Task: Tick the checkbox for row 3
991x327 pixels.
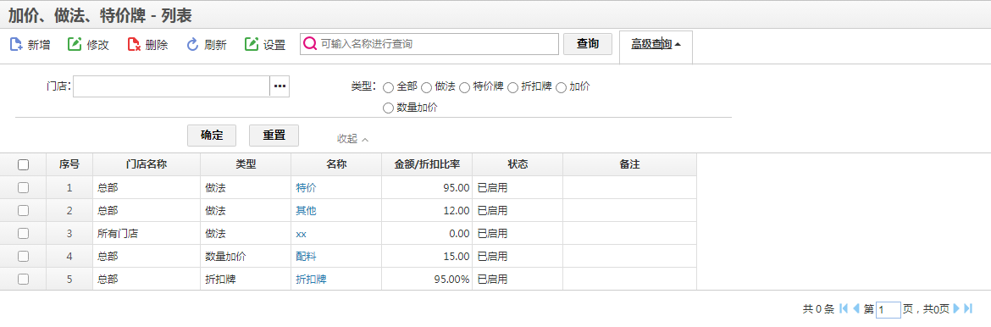Action: pyautogui.click(x=24, y=234)
